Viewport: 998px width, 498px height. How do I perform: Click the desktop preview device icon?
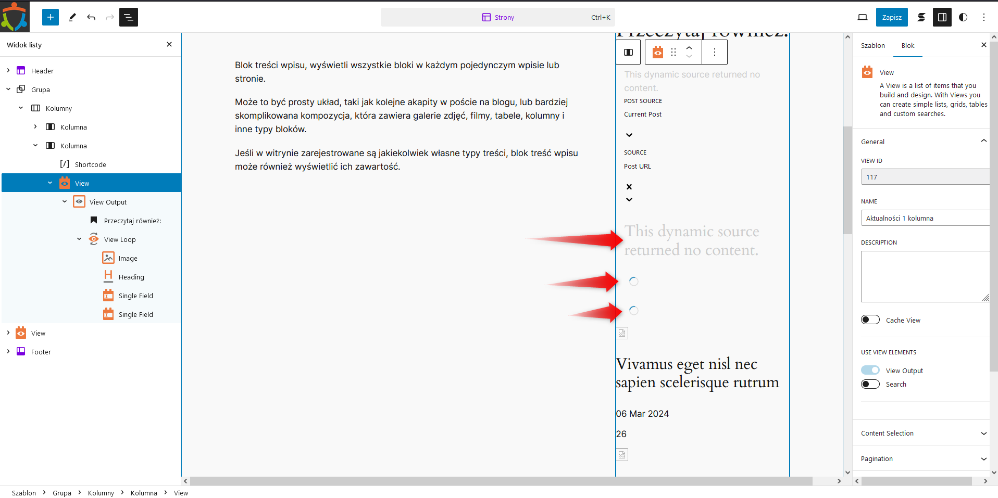tap(863, 17)
